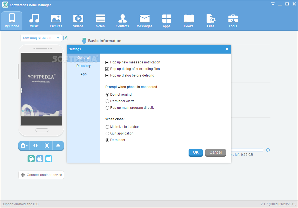Click the 2.1.7 build version text

pos(278,204)
